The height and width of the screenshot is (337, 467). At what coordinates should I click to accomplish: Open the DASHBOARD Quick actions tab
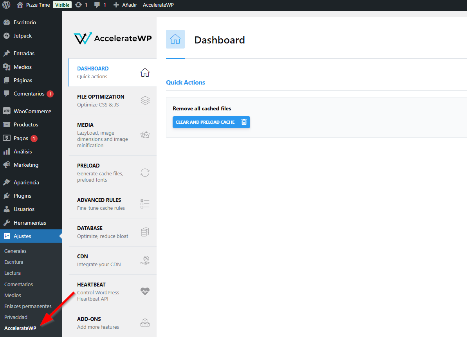pos(113,72)
